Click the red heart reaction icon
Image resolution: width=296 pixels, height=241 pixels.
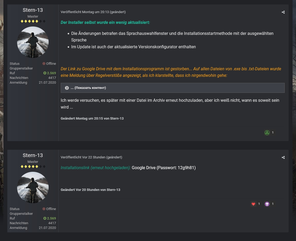point(253,204)
